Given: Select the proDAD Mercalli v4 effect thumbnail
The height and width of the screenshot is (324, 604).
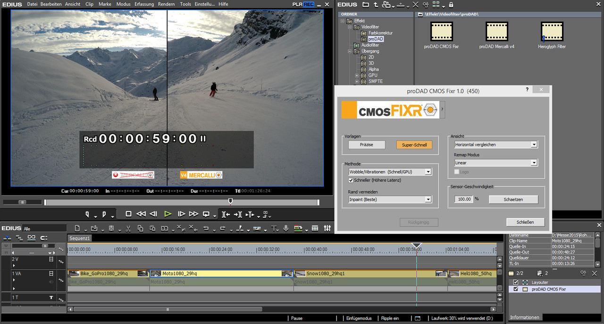Looking at the screenshot, I should (x=497, y=32).
